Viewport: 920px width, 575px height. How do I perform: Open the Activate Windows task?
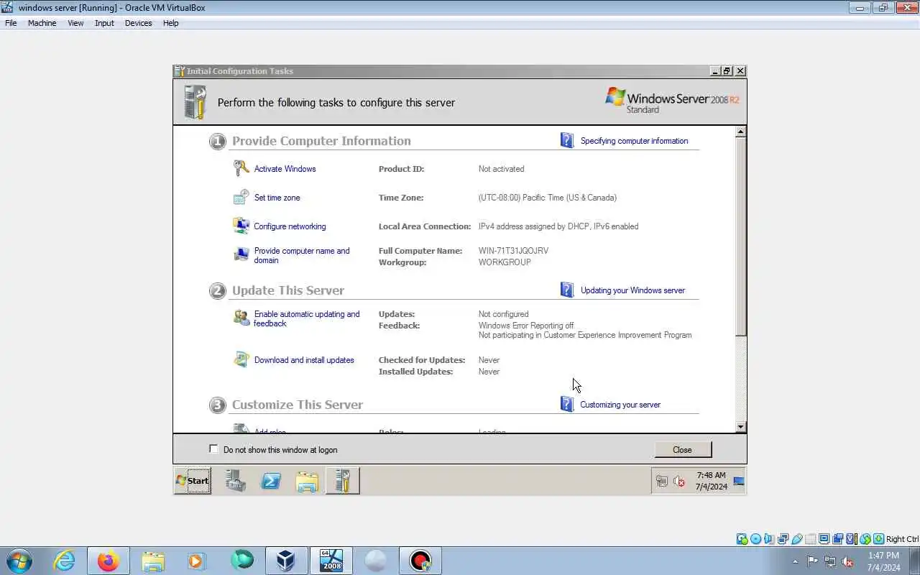coord(285,169)
